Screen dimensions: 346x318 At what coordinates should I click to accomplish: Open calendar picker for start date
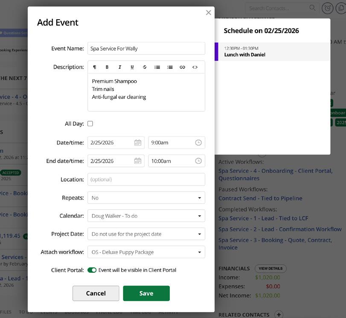point(137,143)
